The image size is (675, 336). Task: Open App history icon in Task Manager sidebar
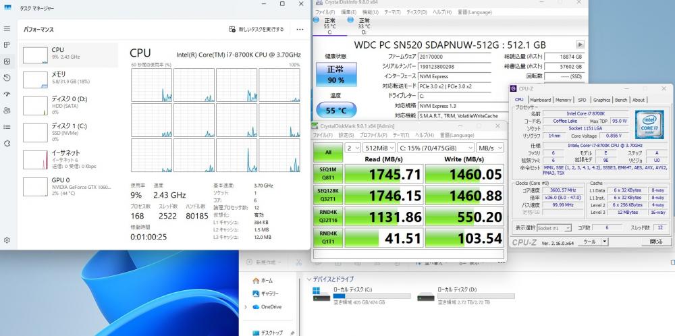click(x=7, y=78)
